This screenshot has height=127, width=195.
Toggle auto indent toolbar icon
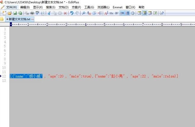pos(122,13)
